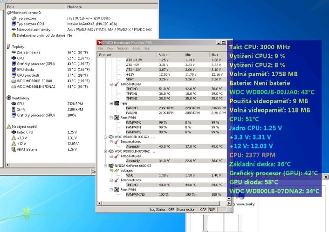The image size is (329, 232).
Task: Select the FANPWMIN0 100 % row
Action: 176,194
